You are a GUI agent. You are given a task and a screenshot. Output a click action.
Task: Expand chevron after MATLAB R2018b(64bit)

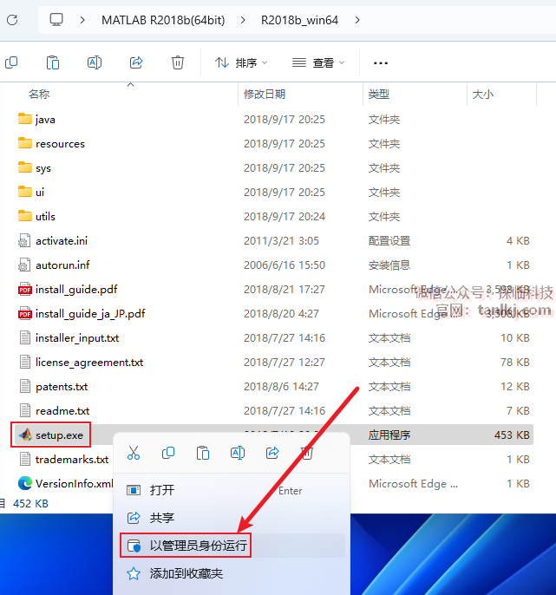coord(243,20)
